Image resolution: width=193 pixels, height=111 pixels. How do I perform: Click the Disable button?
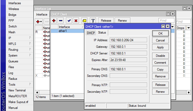coord(160,56)
